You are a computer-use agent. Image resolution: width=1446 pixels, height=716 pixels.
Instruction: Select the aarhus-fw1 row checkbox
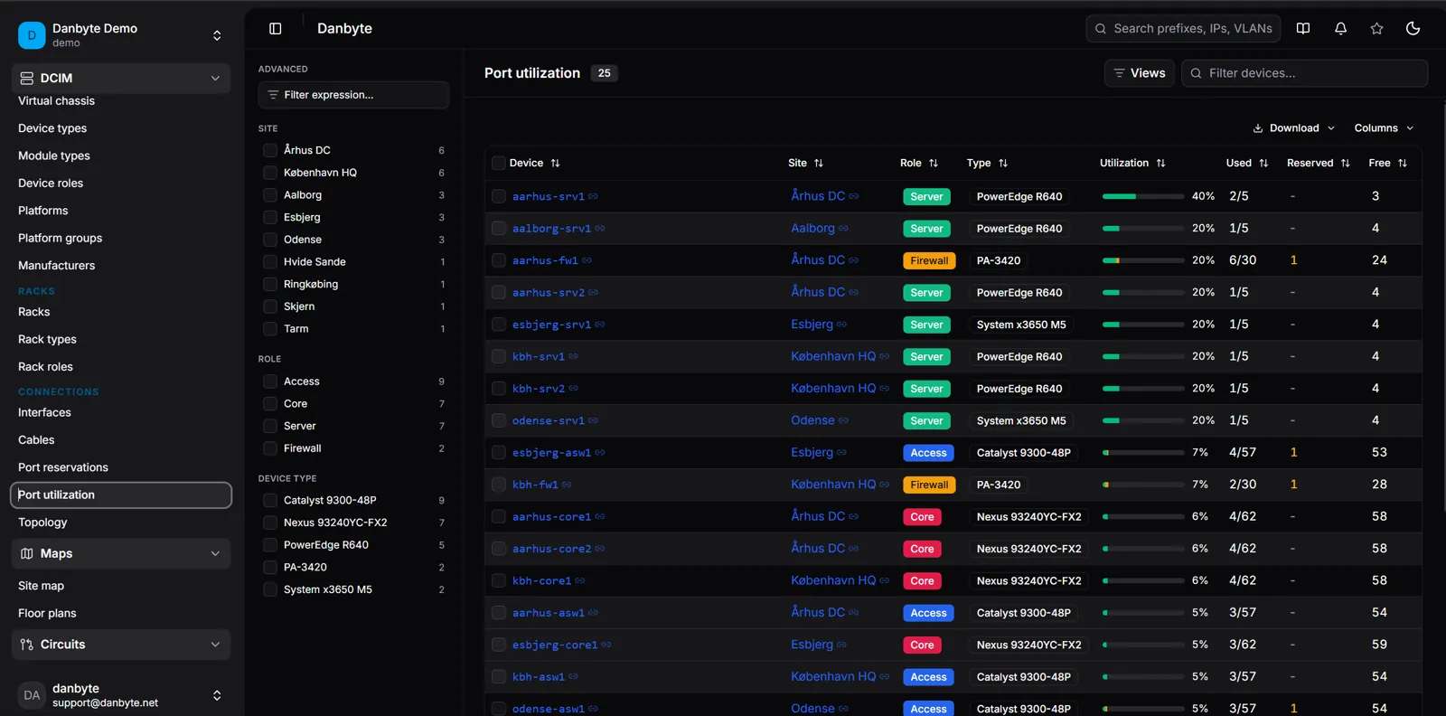(498, 260)
